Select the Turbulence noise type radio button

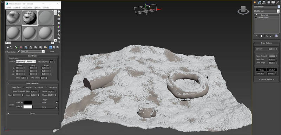(x=47, y=87)
